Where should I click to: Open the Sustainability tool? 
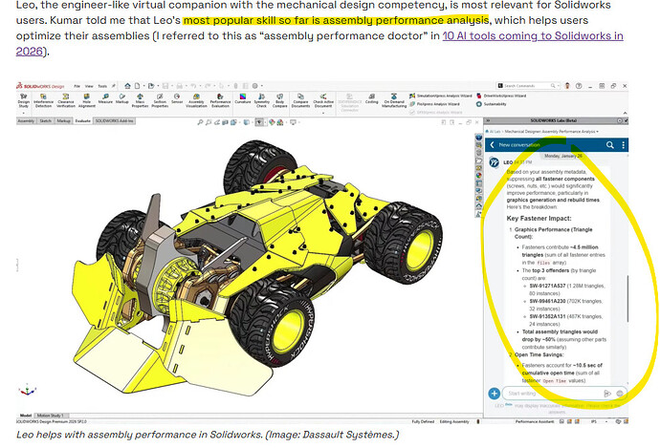click(492, 104)
